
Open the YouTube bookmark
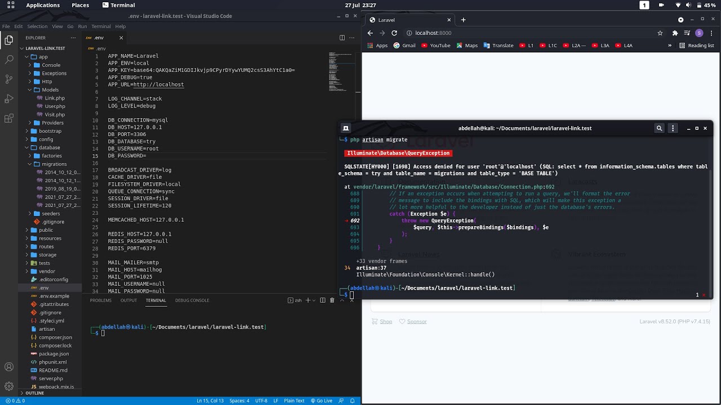(x=436, y=46)
